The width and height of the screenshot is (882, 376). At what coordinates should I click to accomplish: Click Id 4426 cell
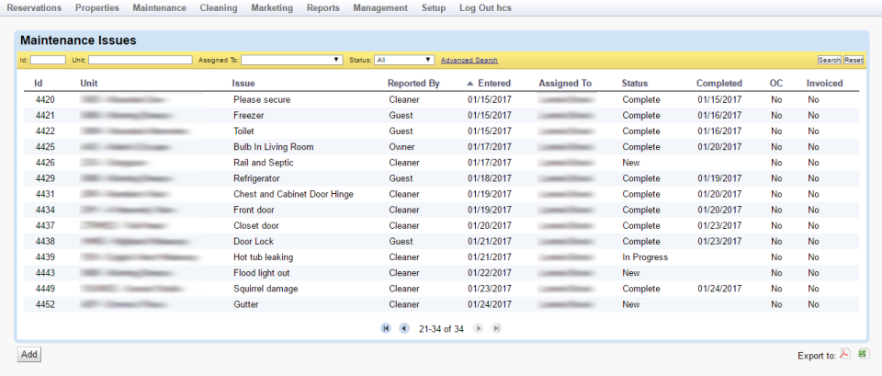click(x=45, y=163)
